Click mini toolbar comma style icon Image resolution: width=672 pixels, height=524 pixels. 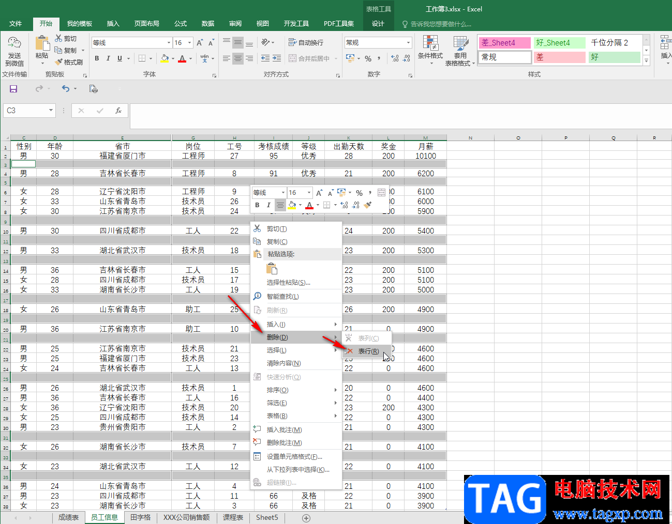tap(370, 192)
